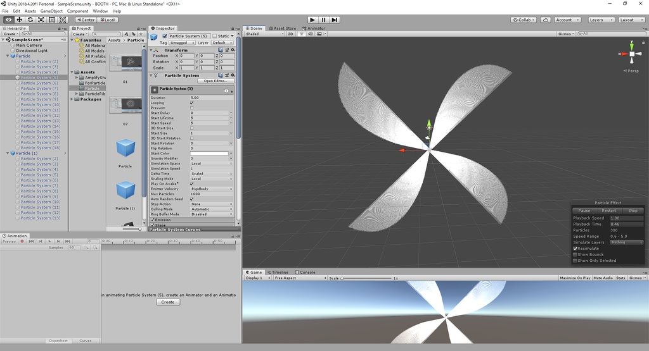Adjust the Game view Scale slider
649x351 pixels.
tap(366, 278)
